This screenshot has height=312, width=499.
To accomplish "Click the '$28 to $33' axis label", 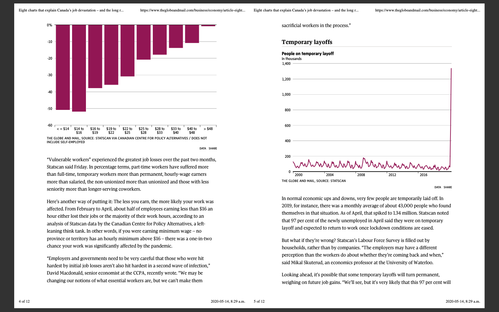I will [x=159, y=131].
